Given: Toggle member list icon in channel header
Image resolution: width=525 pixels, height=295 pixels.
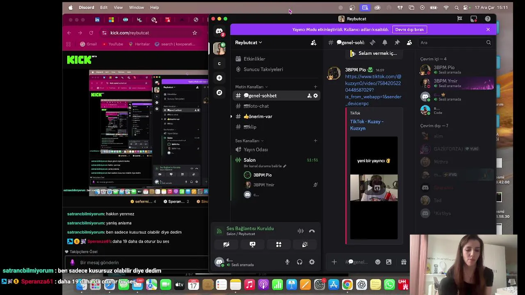Looking at the screenshot, I should [x=409, y=43].
